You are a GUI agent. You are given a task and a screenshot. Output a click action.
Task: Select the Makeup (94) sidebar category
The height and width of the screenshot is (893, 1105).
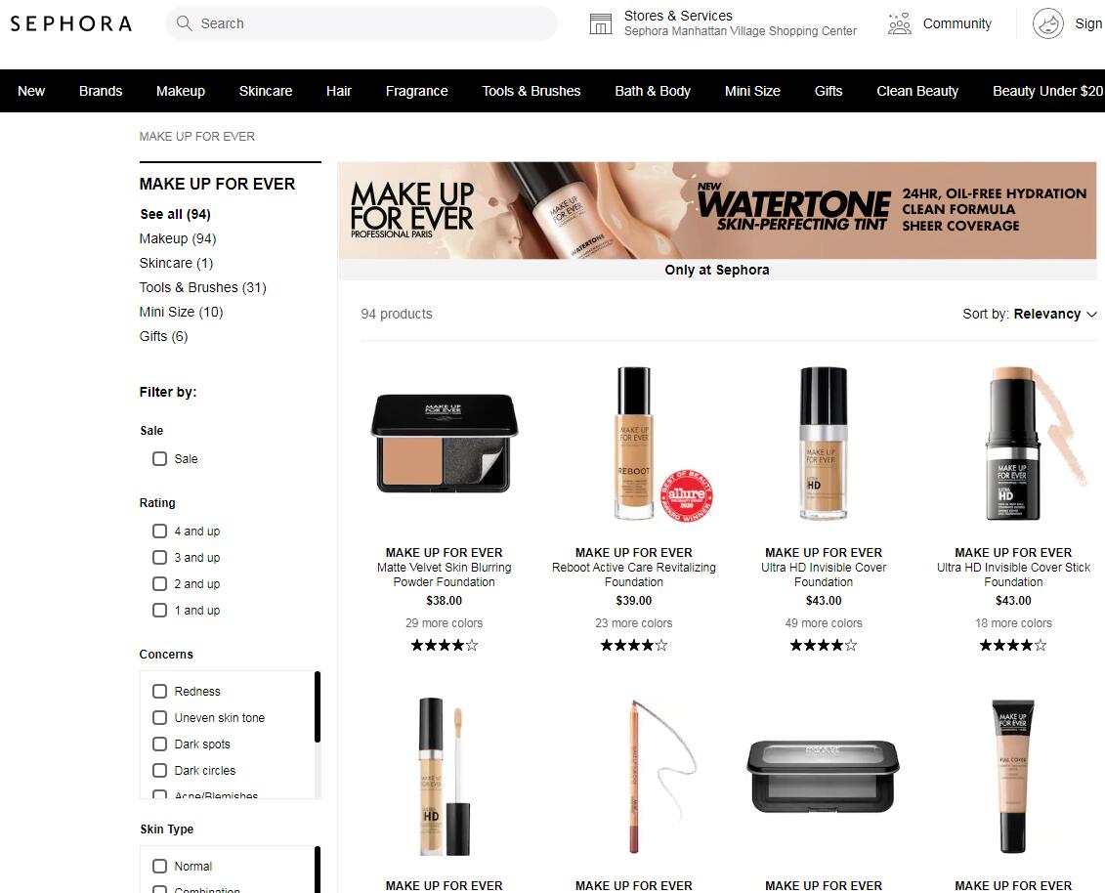point(178,239)
